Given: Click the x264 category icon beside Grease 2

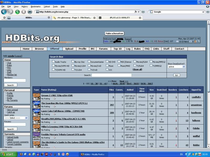Looking at the screenshot, I should point(36,97).
